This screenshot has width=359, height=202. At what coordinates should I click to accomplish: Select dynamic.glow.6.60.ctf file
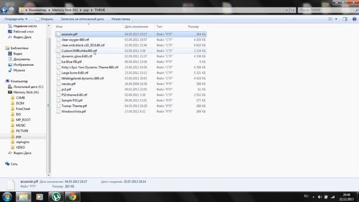point(131,56)
